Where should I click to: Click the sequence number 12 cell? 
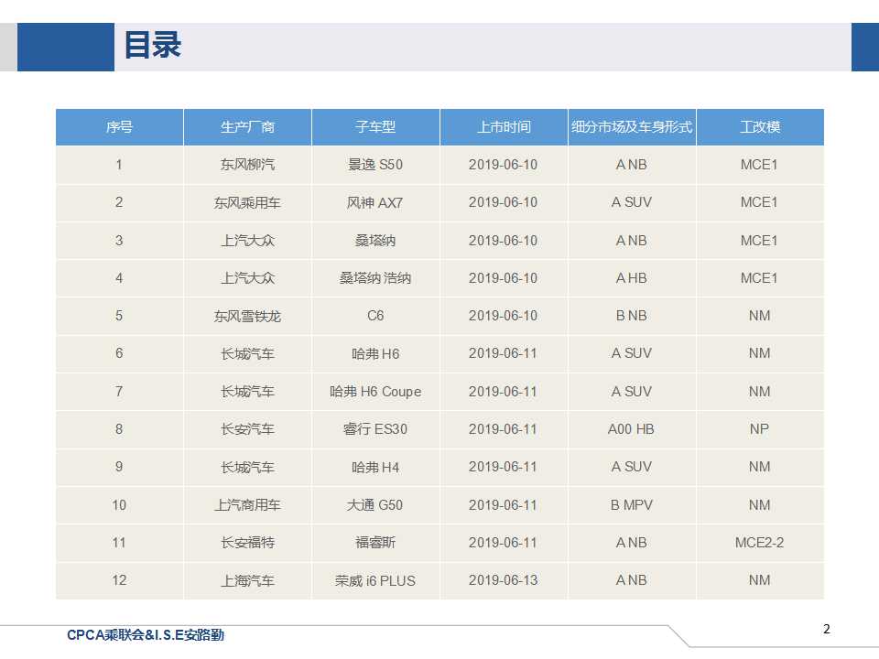[119, 580]
